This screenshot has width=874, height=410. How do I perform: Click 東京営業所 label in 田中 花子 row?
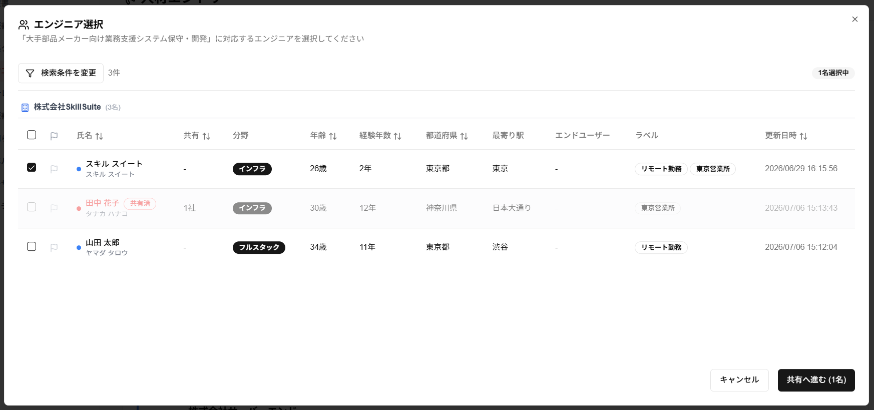click(x=658, y=208)
